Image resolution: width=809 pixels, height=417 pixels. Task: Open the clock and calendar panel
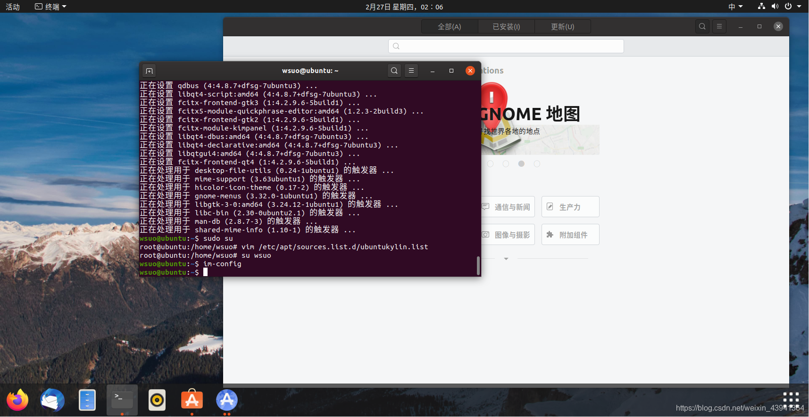coord(404,7)
